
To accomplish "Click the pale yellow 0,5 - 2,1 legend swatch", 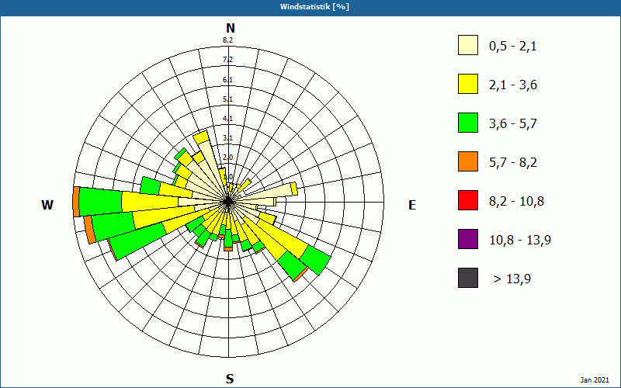I will [x=468, y=45].
